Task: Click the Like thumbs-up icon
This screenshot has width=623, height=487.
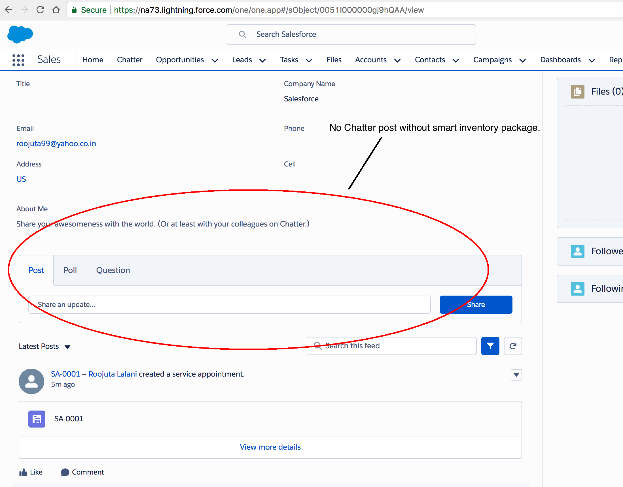Action: coord(24,472)
